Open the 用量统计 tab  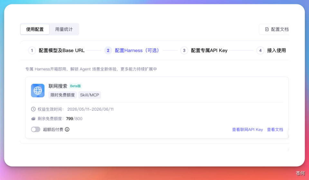[64, 29]
